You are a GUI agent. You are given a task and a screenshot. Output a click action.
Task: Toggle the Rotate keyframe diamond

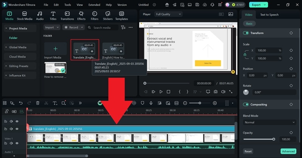291,85
